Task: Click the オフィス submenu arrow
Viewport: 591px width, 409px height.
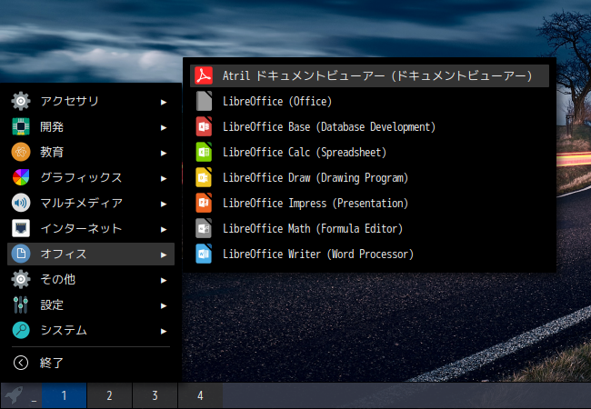Action: [x=163, y=255]
